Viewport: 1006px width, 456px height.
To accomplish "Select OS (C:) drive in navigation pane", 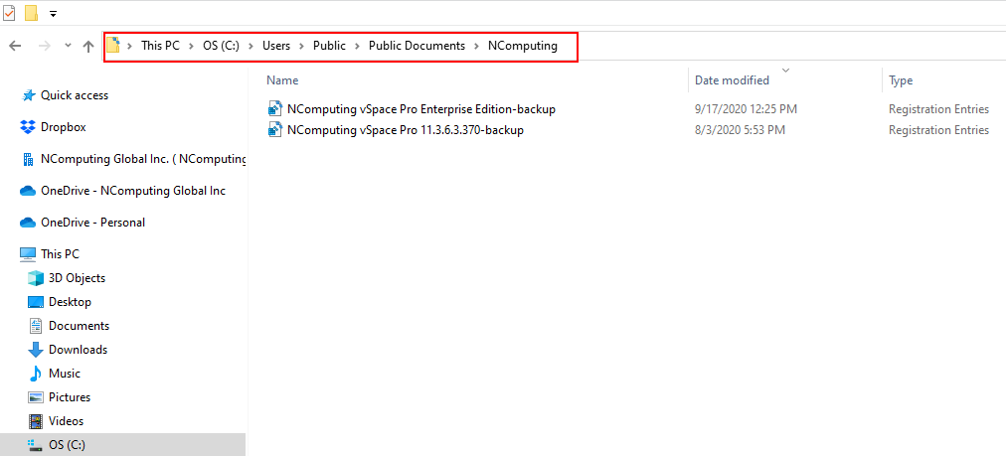I will pyautogui.click(x=67, y=445).
